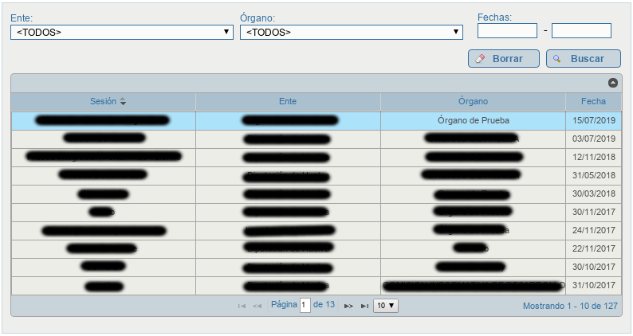The image size is (633, 336).
Task: Select the row dated 12/11/2018
Action: pos(316,158)
